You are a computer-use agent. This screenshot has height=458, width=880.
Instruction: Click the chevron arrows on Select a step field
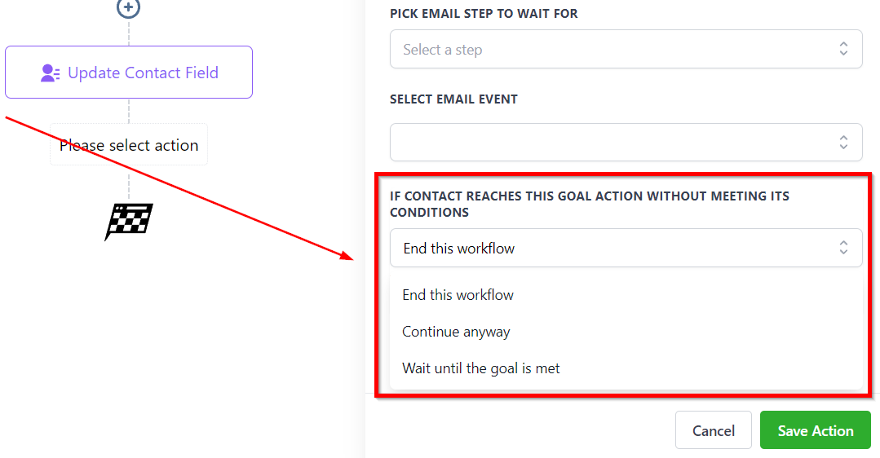[843, 49]
